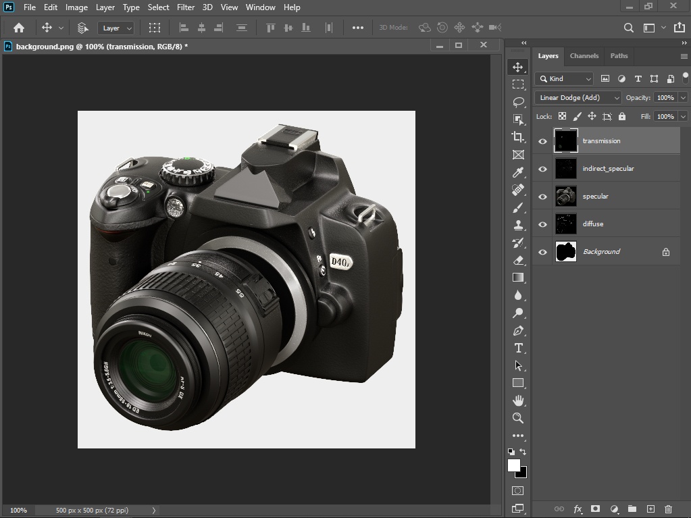Toggle Show Transform Controls in options bar

pyautogui.click(x=154, y=28)
